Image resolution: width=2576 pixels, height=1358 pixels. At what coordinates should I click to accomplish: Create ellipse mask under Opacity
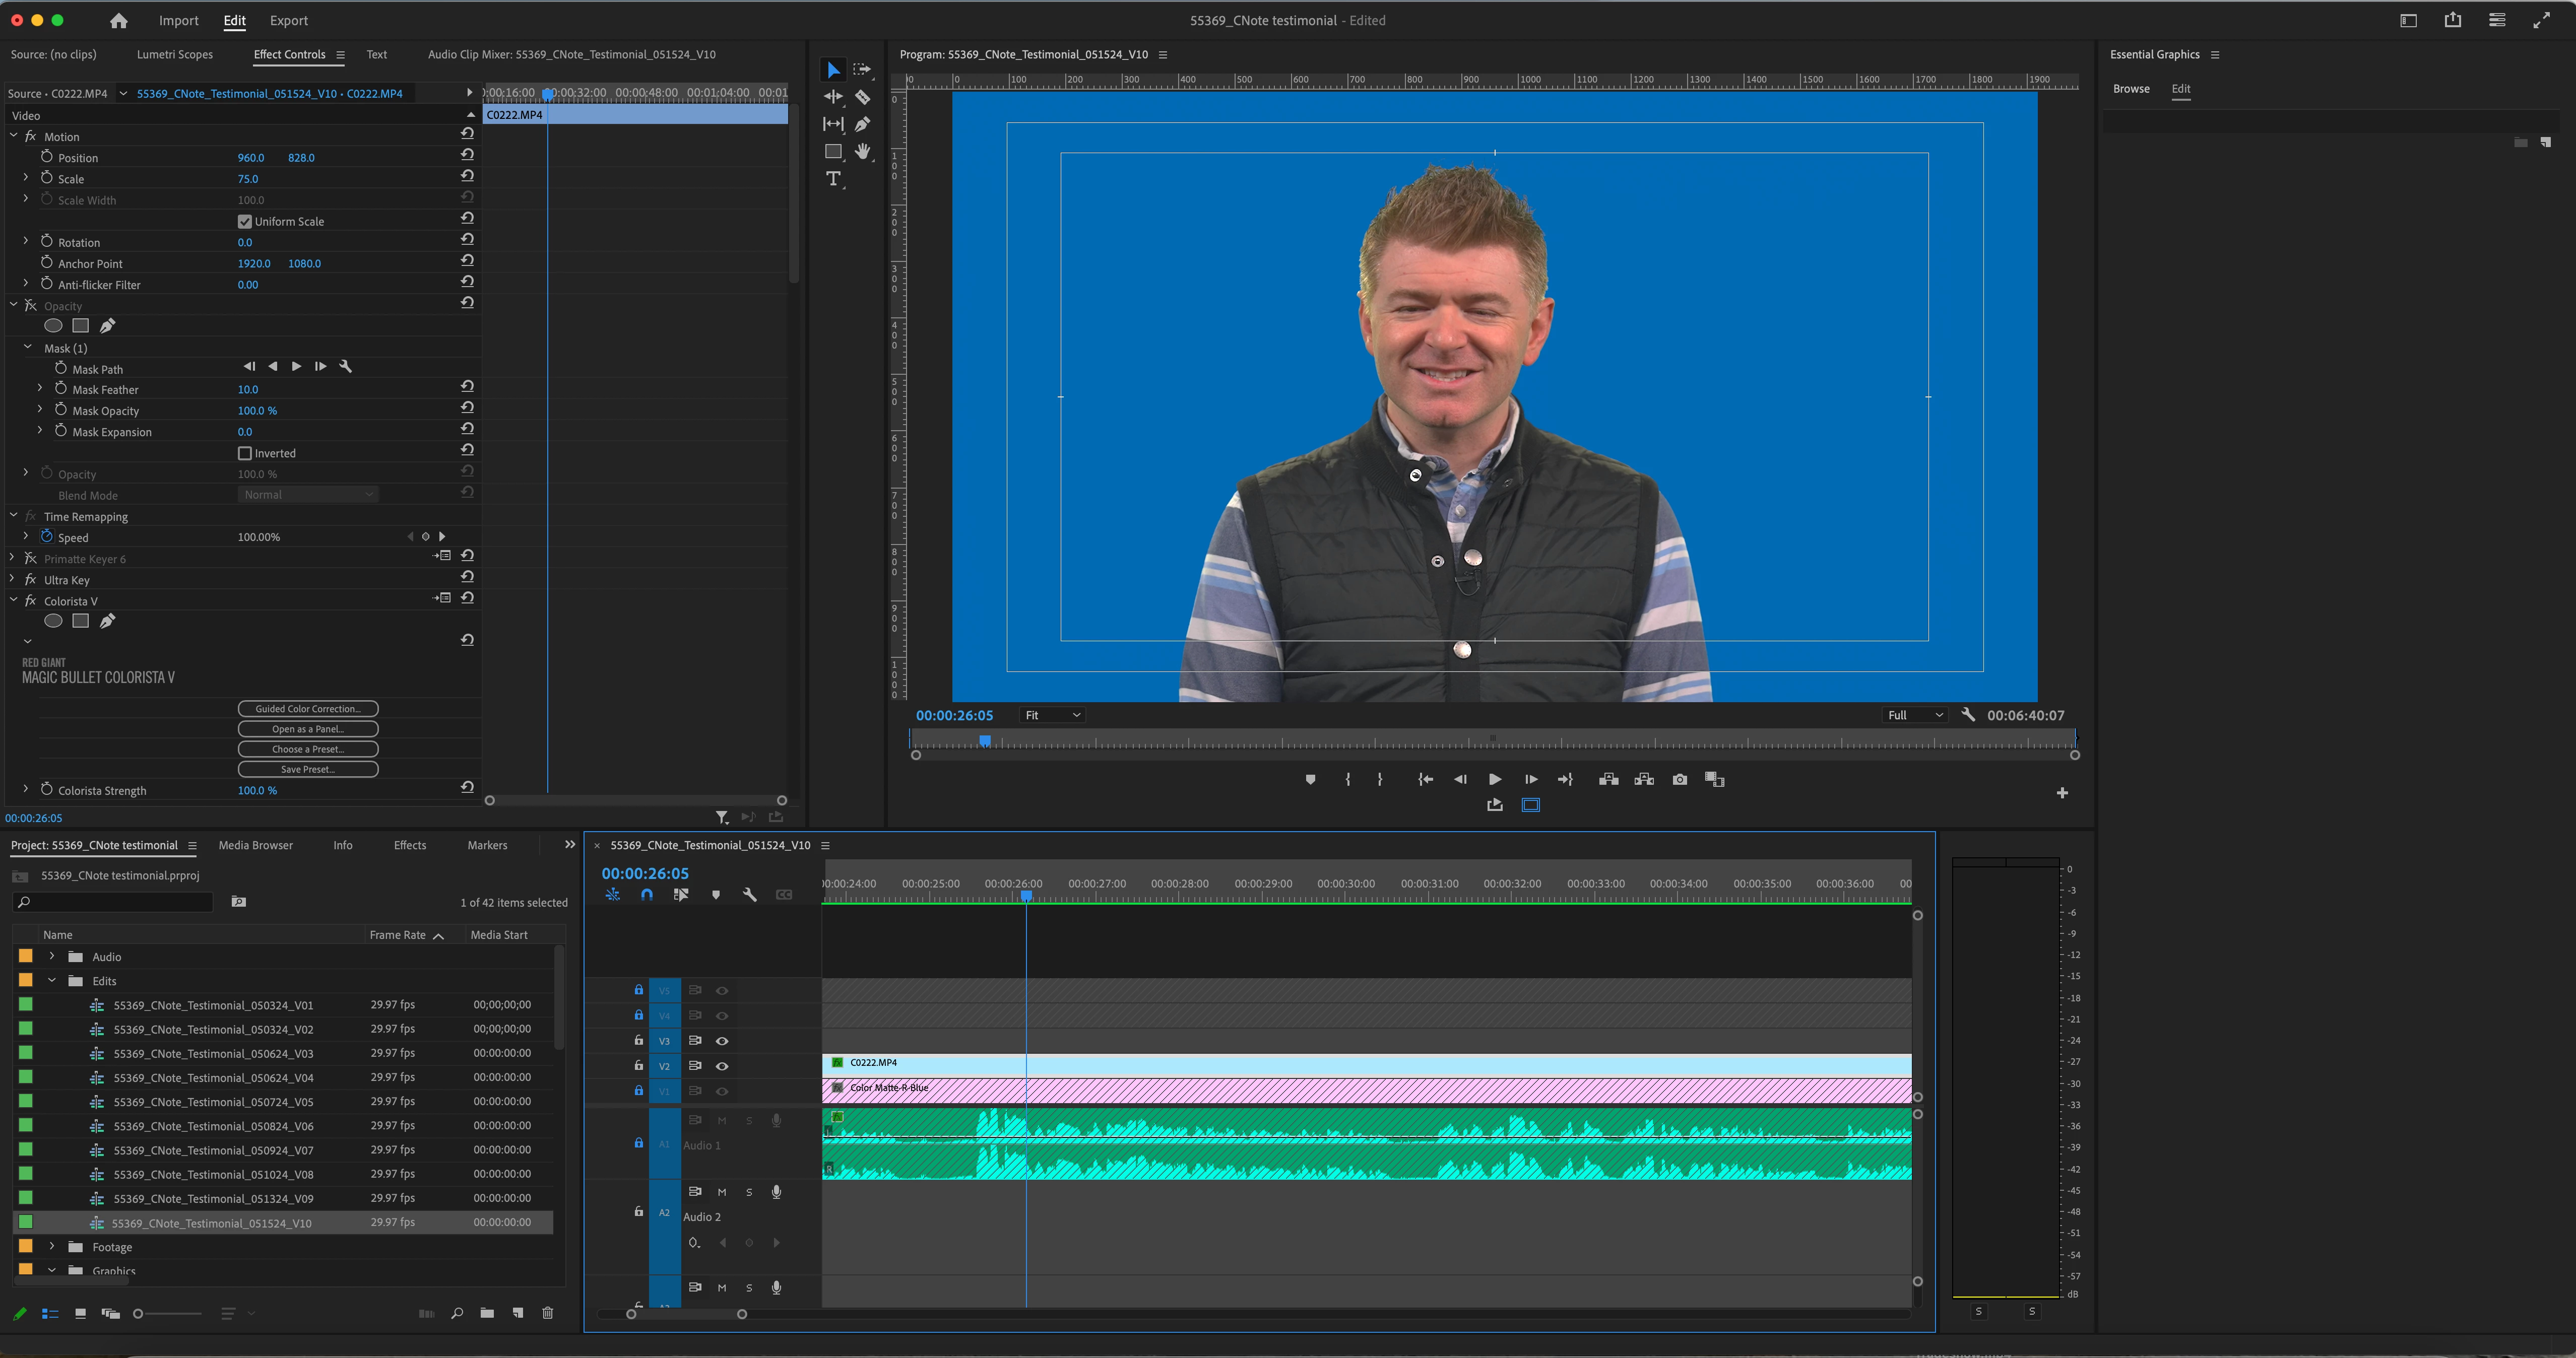point(54,326)
